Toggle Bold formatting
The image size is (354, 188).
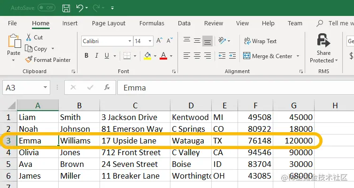86,55
